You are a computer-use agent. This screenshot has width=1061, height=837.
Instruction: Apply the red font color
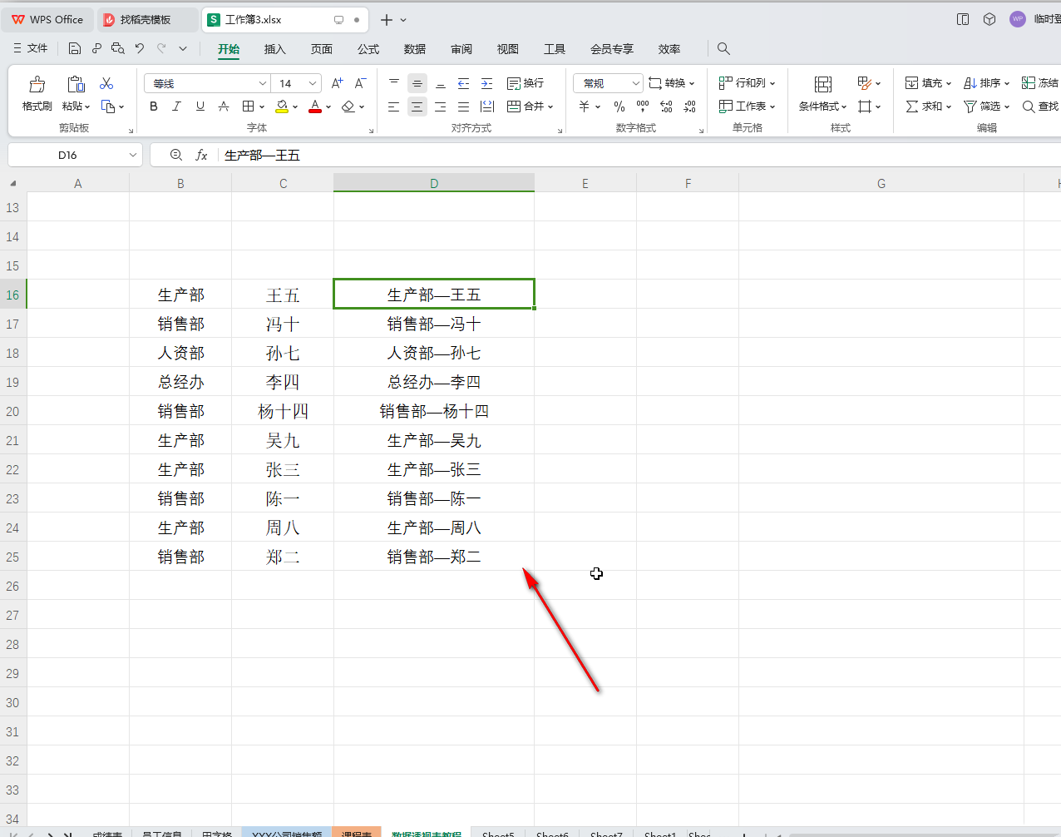[315, 106]
